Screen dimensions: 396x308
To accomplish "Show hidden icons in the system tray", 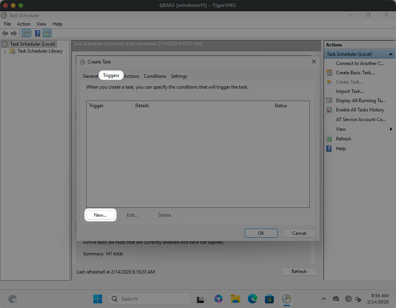I will [x=323, y=299].
